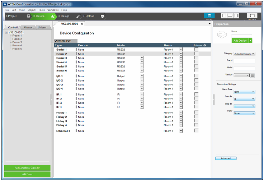Image resolution: width=264 pixels, height=181 pixels.
Task: Open Mode dropdown for I/O 2
Action: tap(142, 80)
